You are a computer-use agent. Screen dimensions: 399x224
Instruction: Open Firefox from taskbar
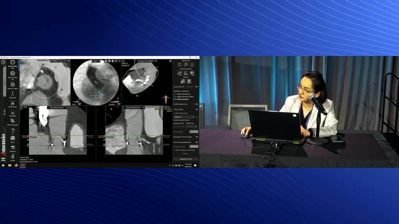[x=16, y=166]
